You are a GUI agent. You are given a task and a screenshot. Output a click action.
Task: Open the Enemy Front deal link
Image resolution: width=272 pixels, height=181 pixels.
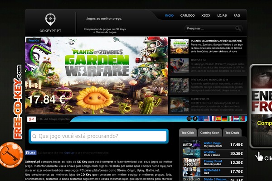(x=213, y=161)
